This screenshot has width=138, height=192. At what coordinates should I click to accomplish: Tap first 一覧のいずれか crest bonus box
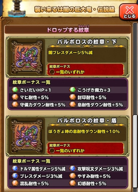85,69
